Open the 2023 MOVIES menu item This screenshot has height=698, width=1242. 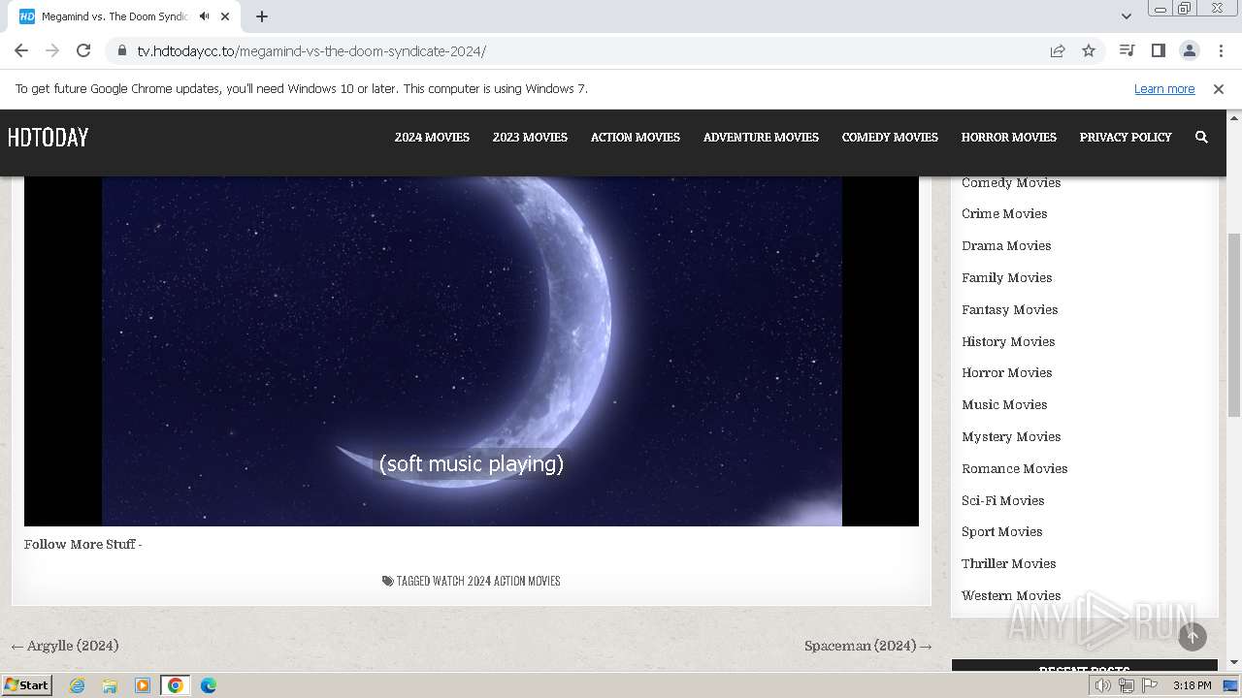point(530,137)
